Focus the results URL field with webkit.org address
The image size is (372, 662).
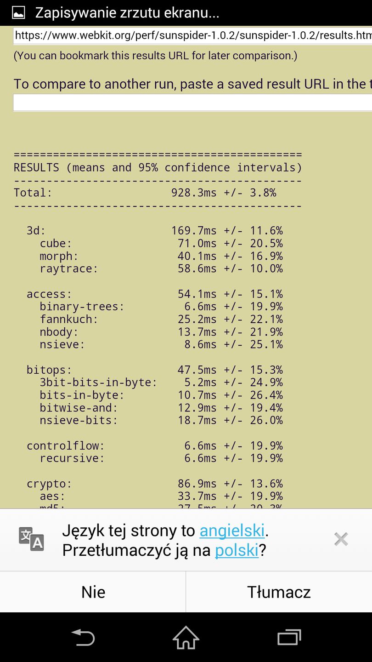pos(193,35)
